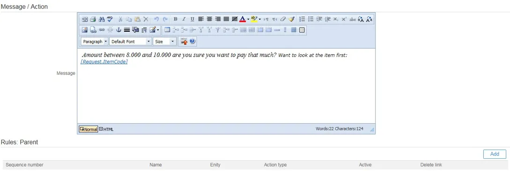Click the insert hyperlink chain icon
The width and height of the screenshot is (510, 171).
point(102,30)
